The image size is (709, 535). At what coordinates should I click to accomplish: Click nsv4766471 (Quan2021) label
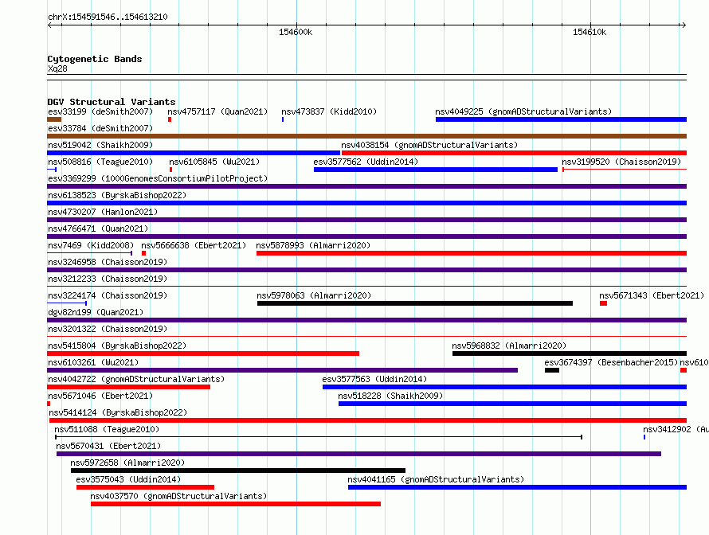[98, 228]
